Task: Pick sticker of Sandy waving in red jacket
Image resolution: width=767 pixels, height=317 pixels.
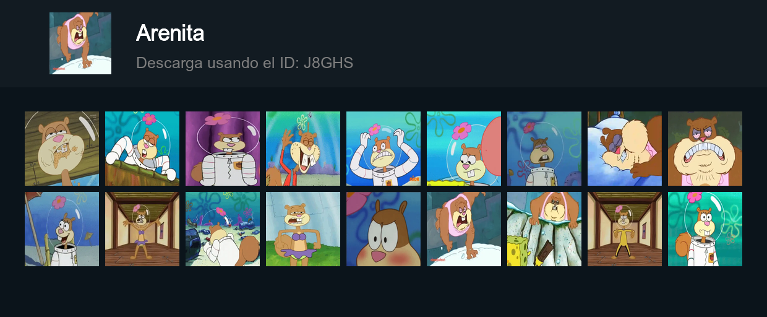Action: pos(303,149)
